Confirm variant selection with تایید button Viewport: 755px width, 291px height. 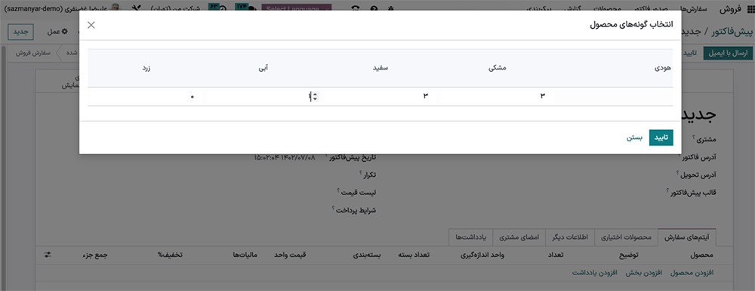pyautogui.click(x=661, y=138)
